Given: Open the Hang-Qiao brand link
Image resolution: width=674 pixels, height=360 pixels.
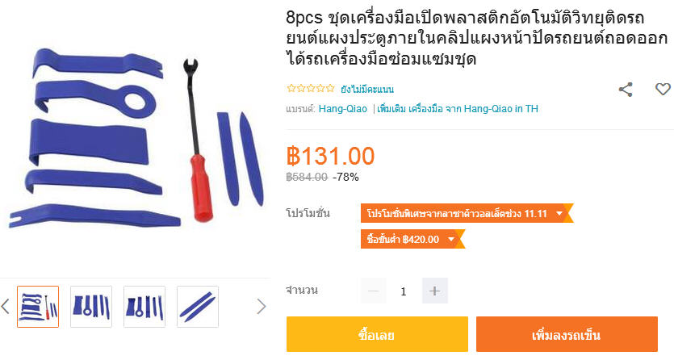Looking at the screenshot, I should point(342,109).
